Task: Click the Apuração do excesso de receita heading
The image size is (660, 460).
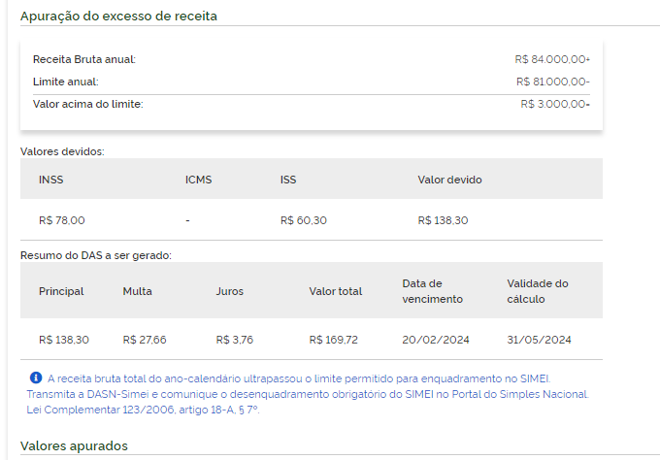Action: [118, 16]
